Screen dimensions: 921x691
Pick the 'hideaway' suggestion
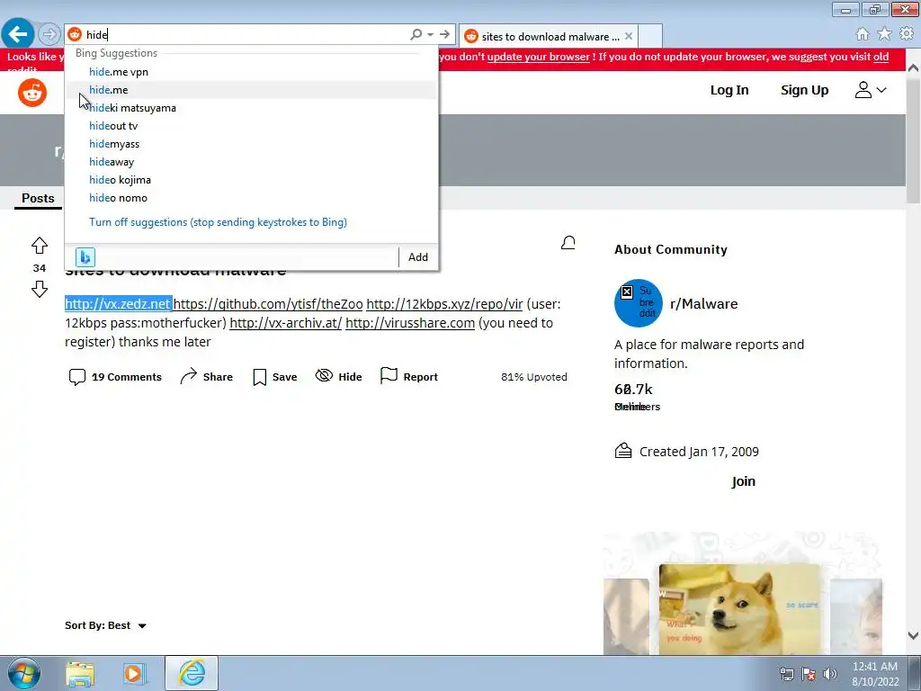tap(251, 162)
